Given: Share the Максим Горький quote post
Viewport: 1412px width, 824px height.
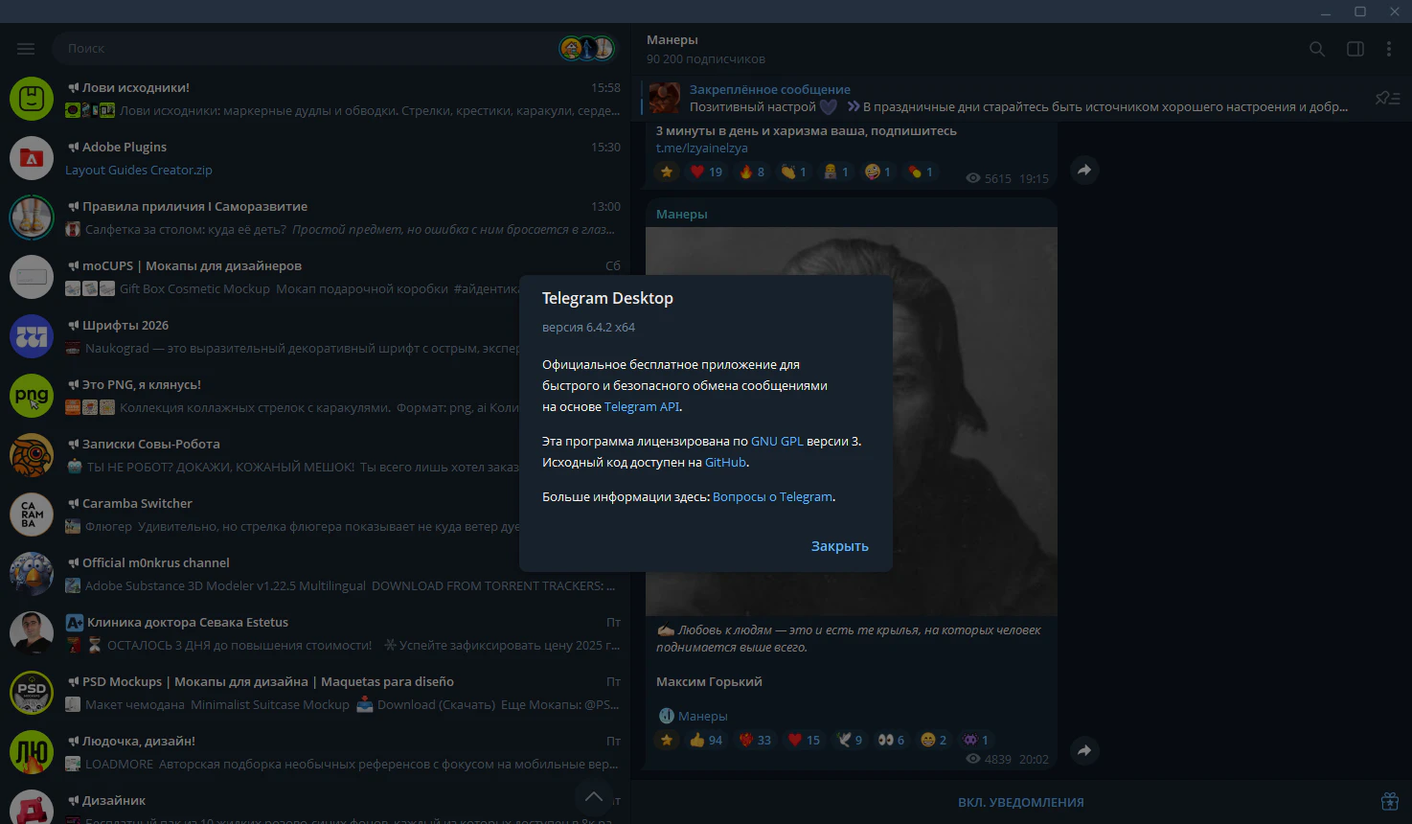Looking at the screenshot, I should coord(1084,750).
